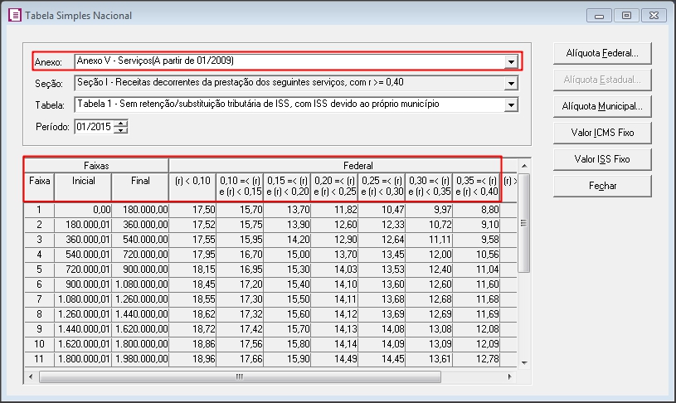Screen dimensions: 676x403
Task: Click cell value 11,11
Action: tap(429, 240)
